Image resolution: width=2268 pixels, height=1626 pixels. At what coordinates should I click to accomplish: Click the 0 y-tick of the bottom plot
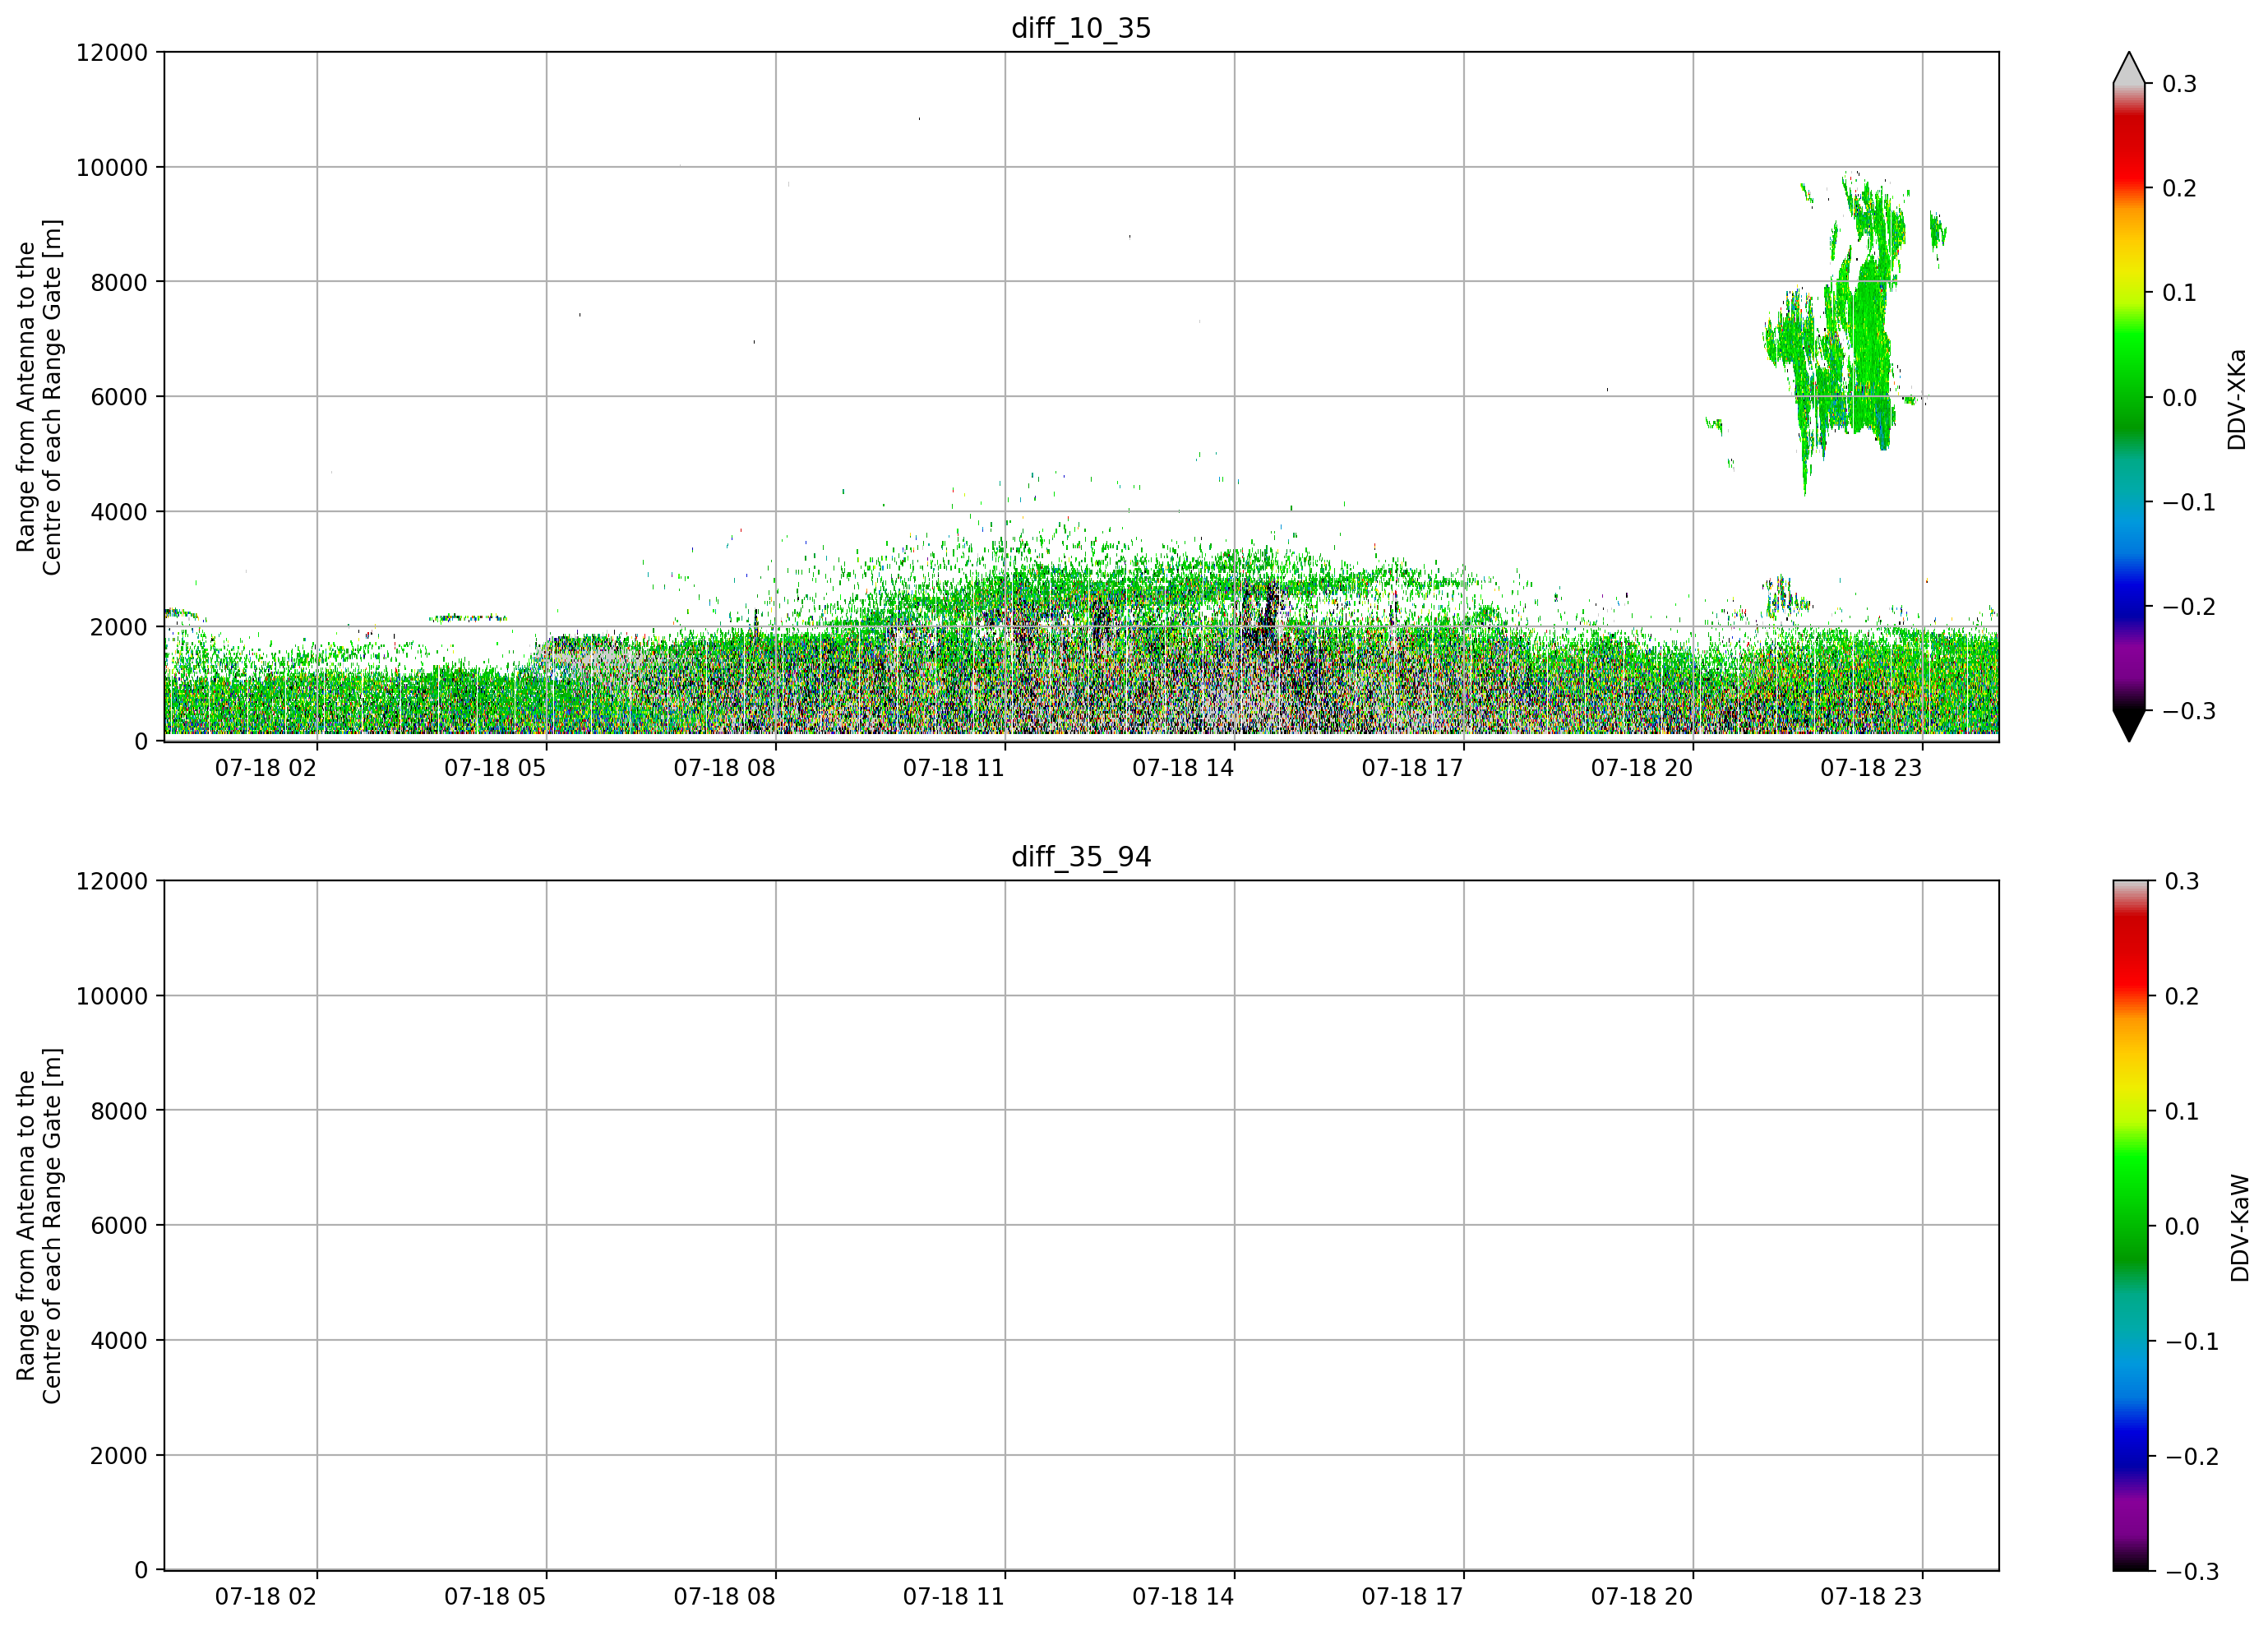[141, 1570]
